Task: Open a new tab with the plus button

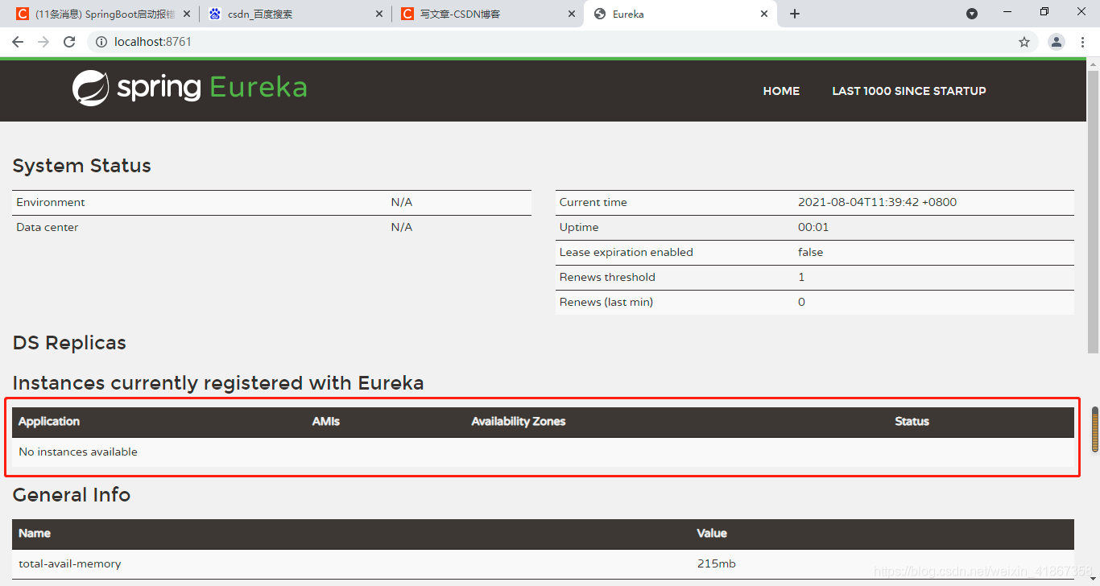Action: click(795, 14)
